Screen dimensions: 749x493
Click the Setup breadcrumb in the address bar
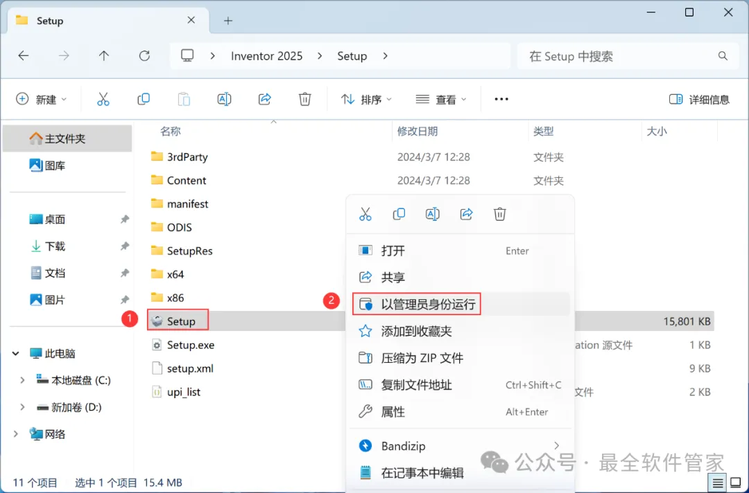point(352,56)
